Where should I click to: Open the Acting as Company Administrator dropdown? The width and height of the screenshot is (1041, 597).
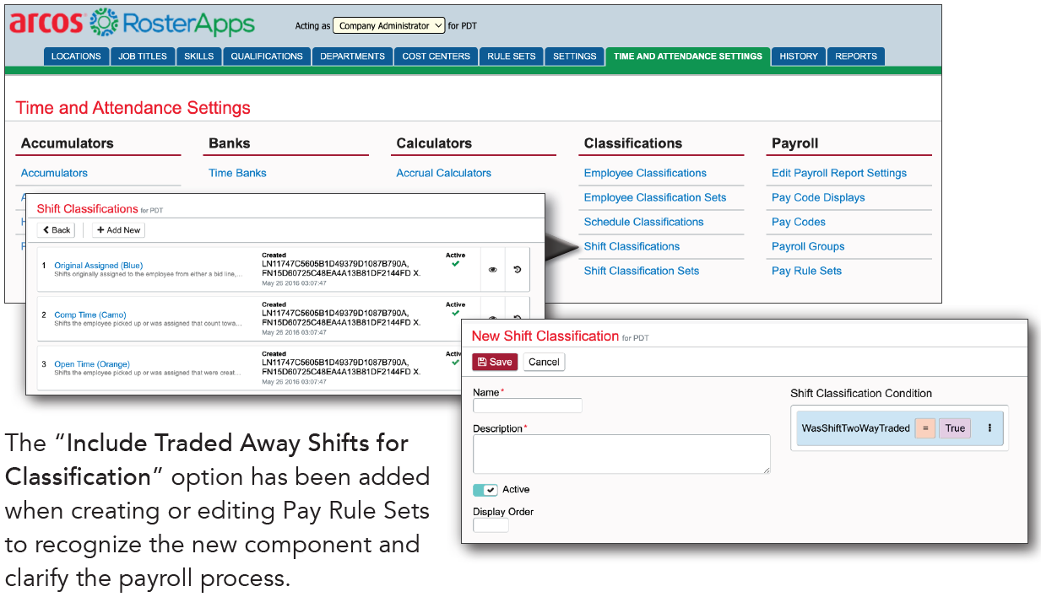tap(389, 25)
